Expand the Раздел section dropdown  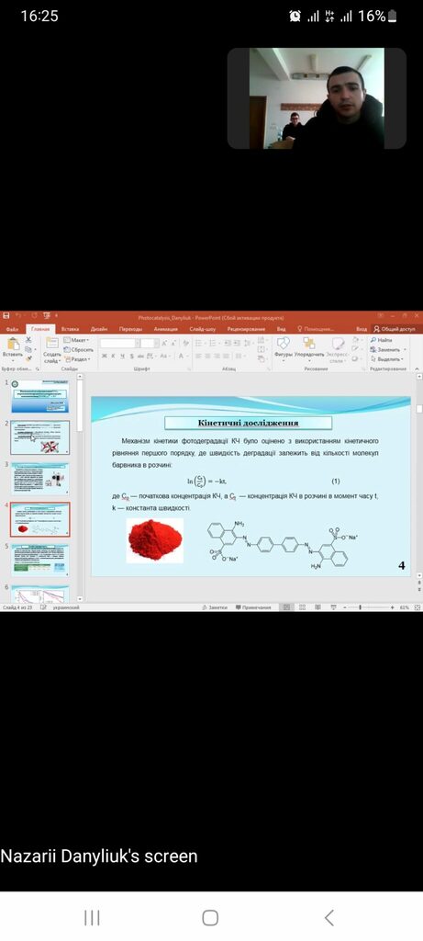tap(77, 359)
